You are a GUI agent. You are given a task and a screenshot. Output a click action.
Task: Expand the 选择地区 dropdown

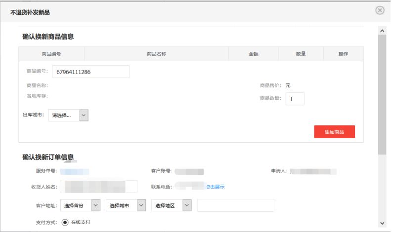[x=172, y=205]
